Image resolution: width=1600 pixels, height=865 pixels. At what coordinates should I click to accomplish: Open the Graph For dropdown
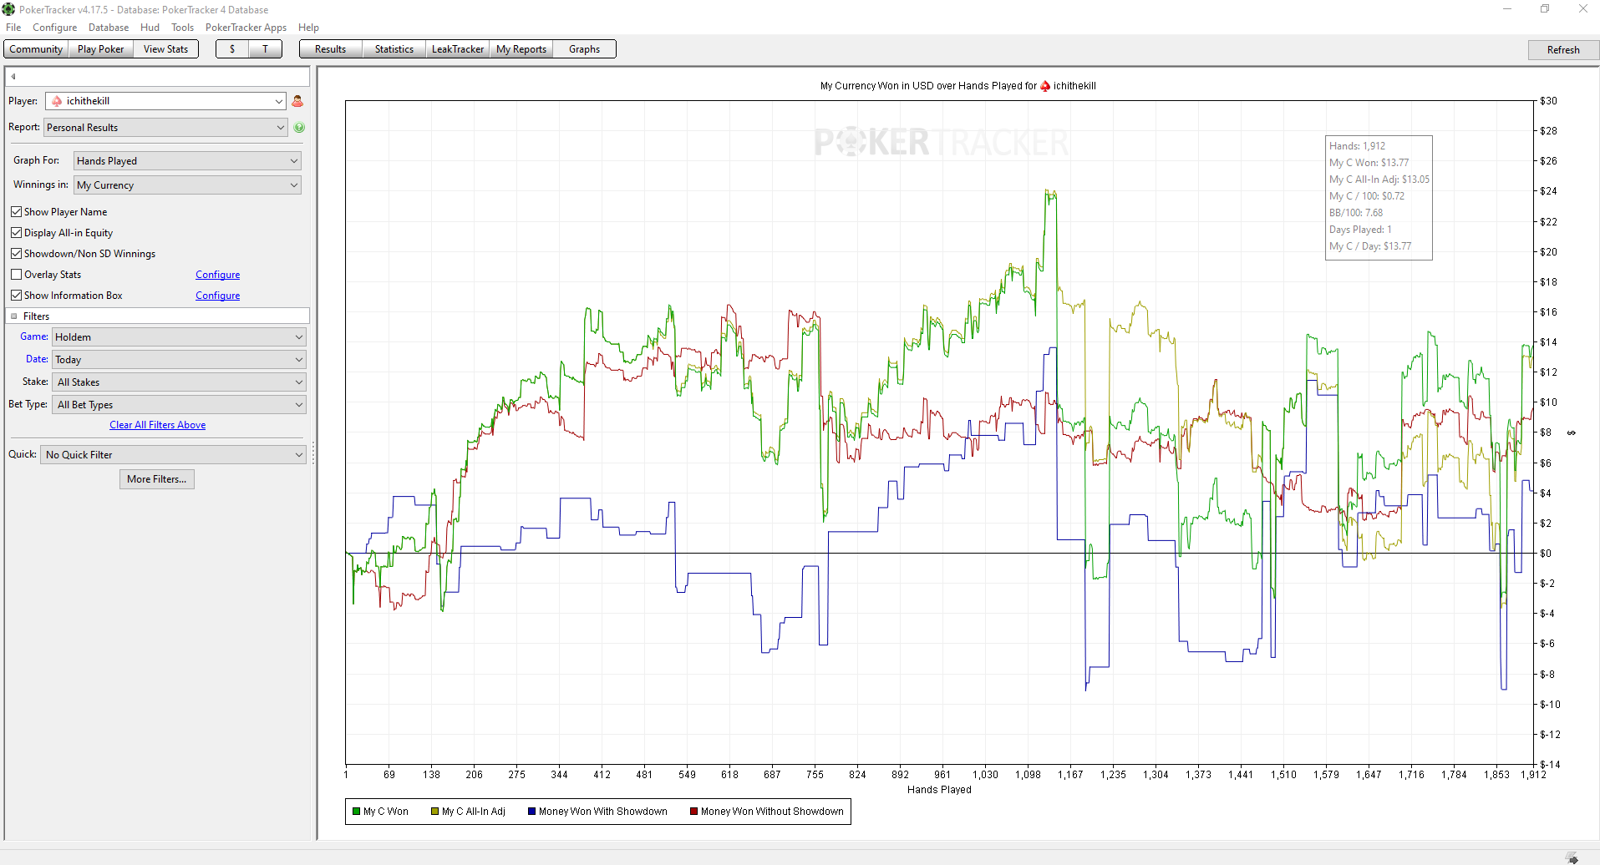(188, 161)
